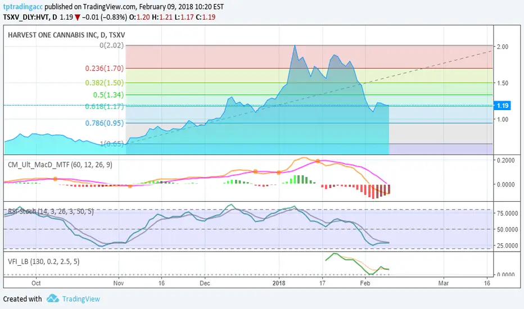Click the price peak at 2.02
Screen dimensions: 524x309
coord(295,46)
